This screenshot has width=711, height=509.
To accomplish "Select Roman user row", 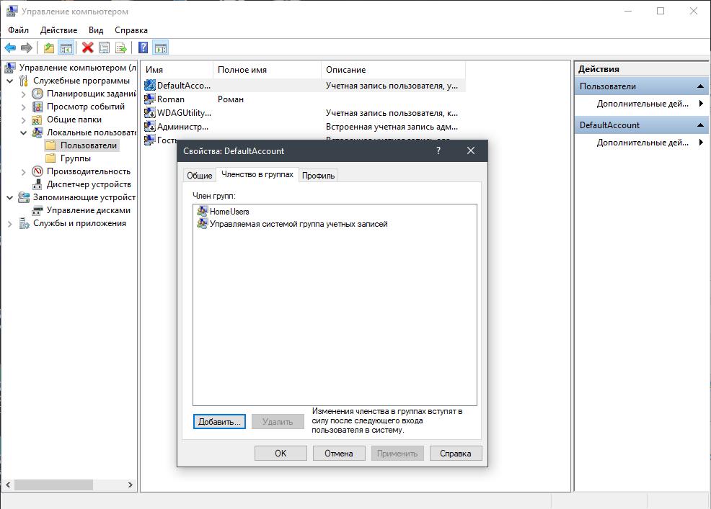I will pos(304,99).
